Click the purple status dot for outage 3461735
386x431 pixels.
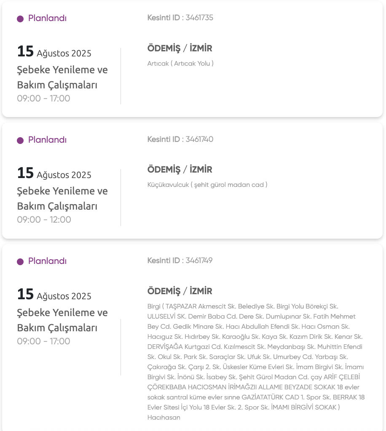tap(20, 19)
